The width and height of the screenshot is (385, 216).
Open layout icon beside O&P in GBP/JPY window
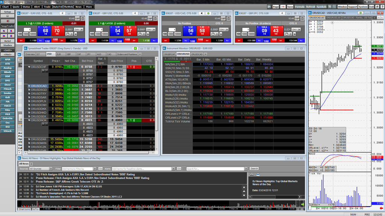pyautogui.click(x=303, y=18)
